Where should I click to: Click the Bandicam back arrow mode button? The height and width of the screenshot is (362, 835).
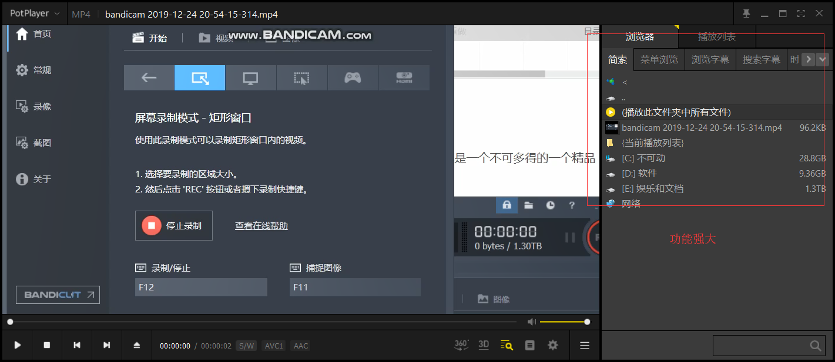pyautogui.click(x=149, y=77)
